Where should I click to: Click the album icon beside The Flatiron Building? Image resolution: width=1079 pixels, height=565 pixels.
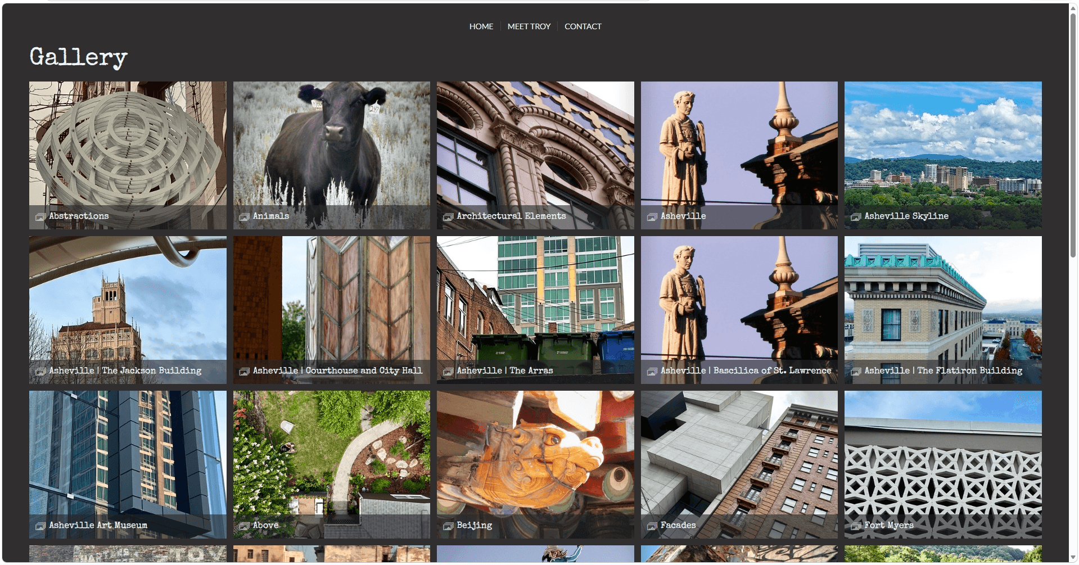pos(855,371)
